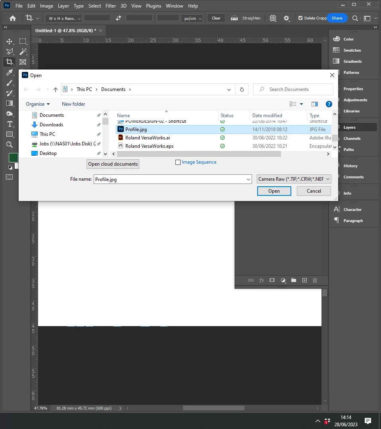Open the Plugins menu
The image size is (381, 429).
click(153, 6)
